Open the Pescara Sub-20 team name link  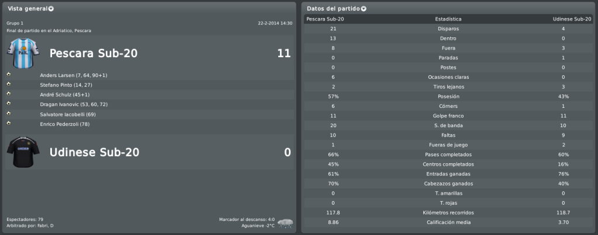point(94,54)
